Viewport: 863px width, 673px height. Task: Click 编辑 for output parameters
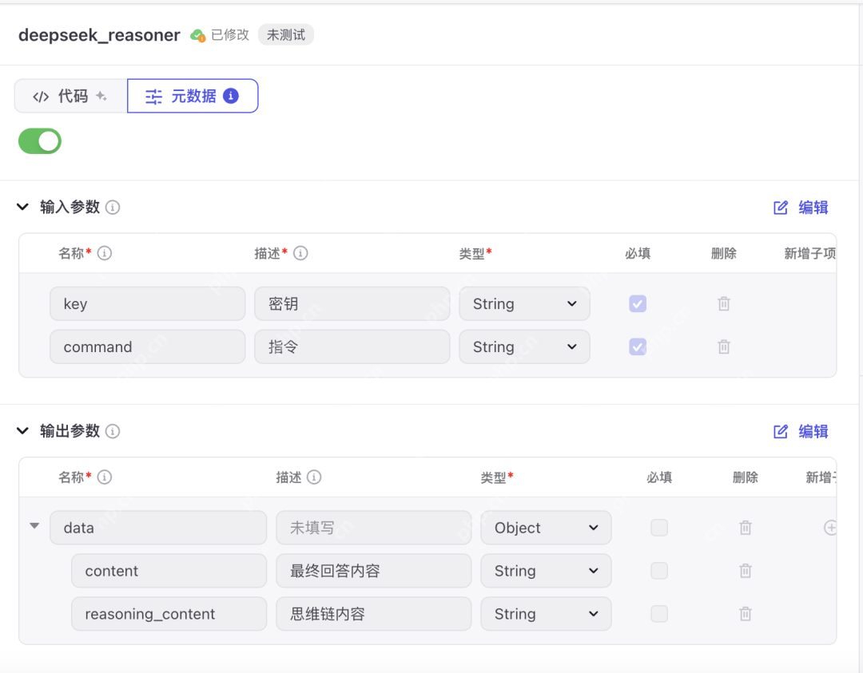point(801,432)
